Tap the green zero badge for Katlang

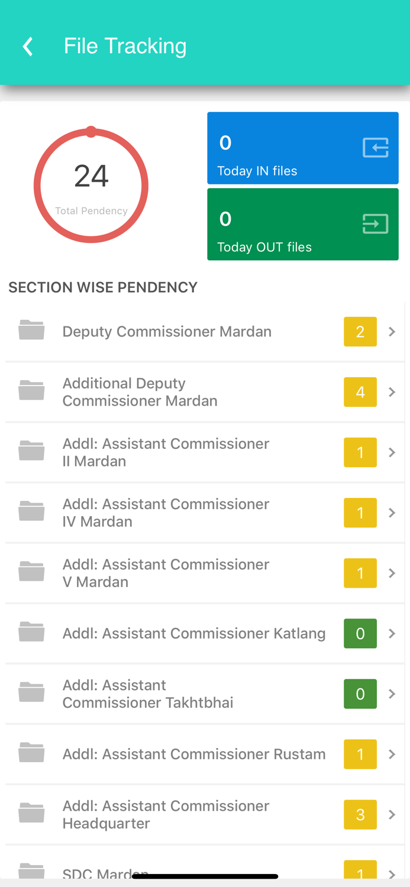tap(360, 633)
